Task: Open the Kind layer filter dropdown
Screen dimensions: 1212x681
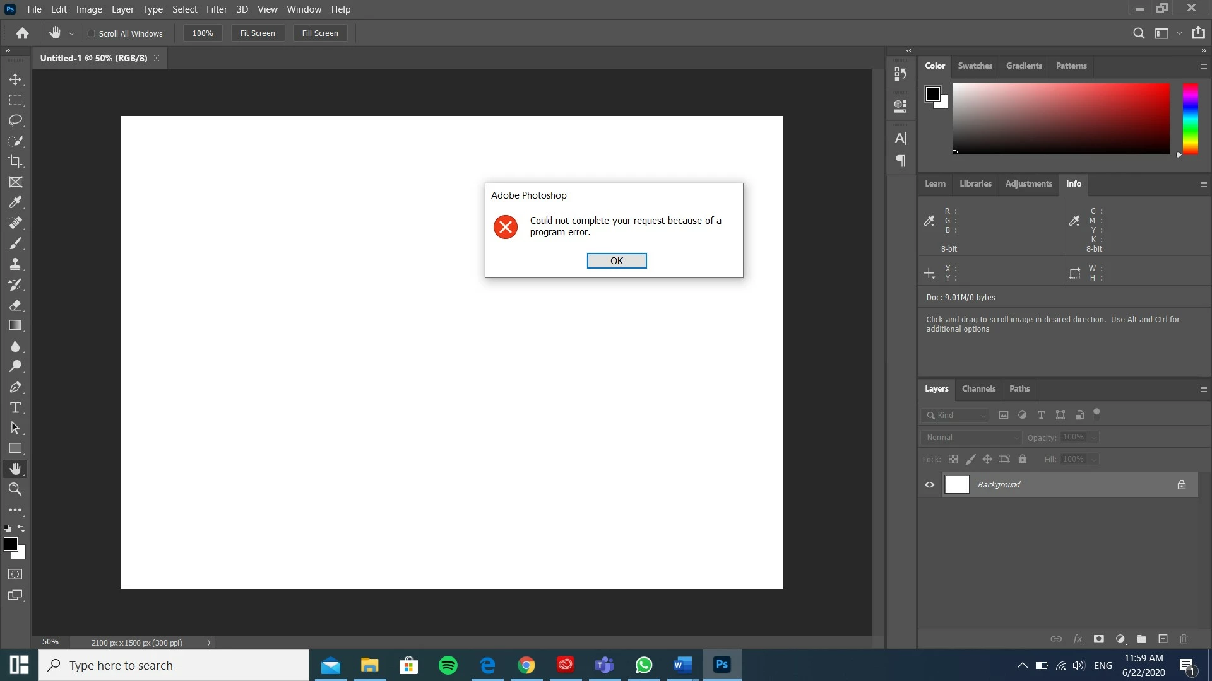Action: coord(956,415)
